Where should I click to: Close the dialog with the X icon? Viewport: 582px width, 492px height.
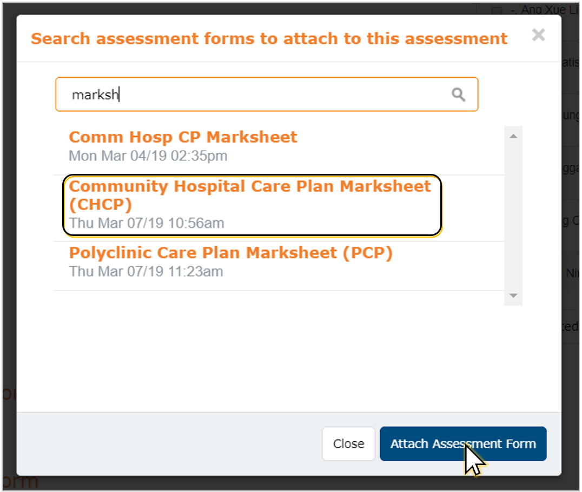(x=538, y=35)
